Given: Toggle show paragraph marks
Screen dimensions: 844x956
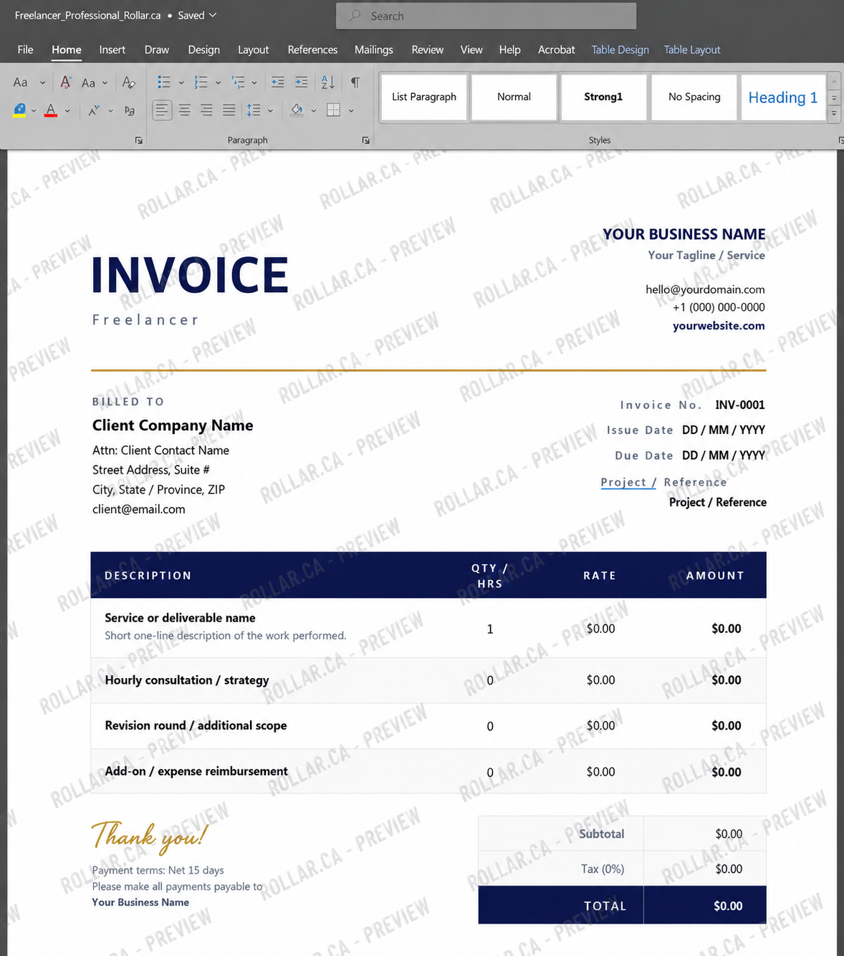Looking at the screenshot, I should tap(355, 82).
